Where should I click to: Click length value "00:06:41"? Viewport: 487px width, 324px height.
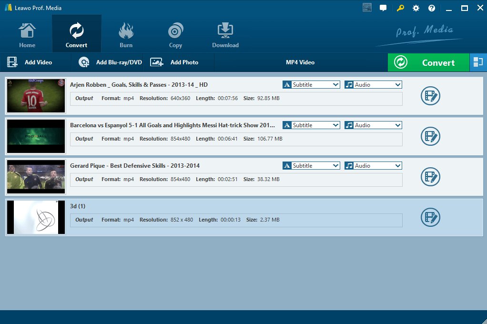[x=228, y=139]
